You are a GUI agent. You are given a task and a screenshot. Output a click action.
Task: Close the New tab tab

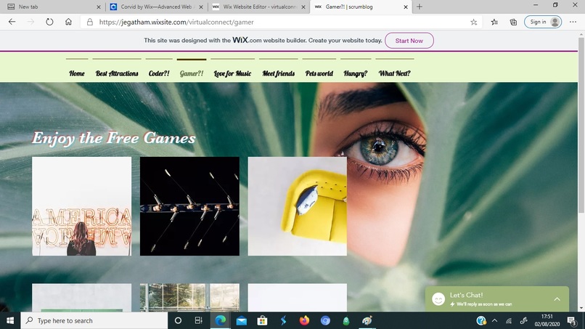pyautogui.click(x=99, y=7)
